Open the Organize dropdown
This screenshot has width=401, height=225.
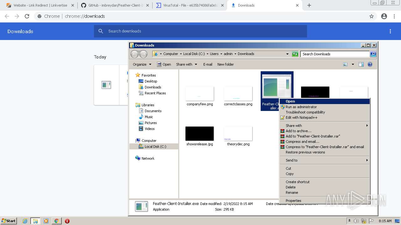[142, 64]
